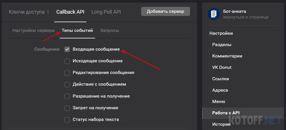This screenshot has width=286, height=130.
Task: Go to Ссылки in the sidebar
Action: pyautogui.click(x=220, y=79)
